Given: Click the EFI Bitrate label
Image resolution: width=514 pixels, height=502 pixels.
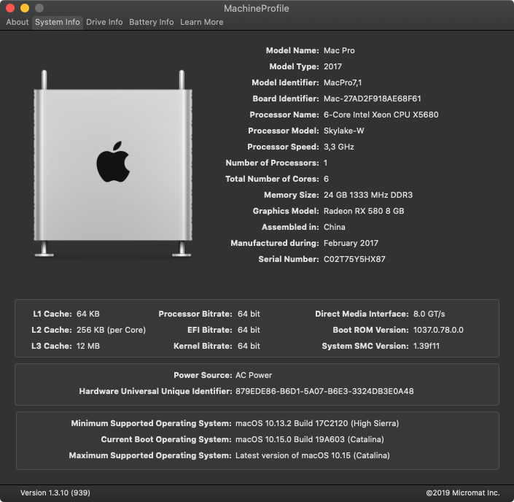Looking at the screenshot, I should click(210, 330).
